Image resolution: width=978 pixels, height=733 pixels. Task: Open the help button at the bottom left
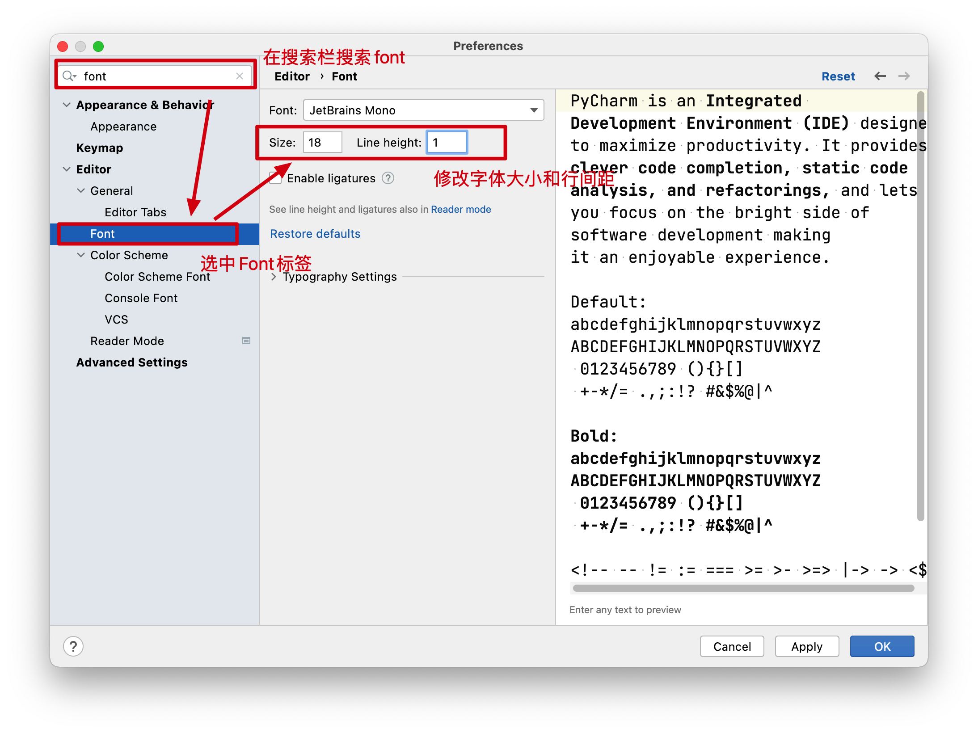pyautogui.click(x=73, y=646)
